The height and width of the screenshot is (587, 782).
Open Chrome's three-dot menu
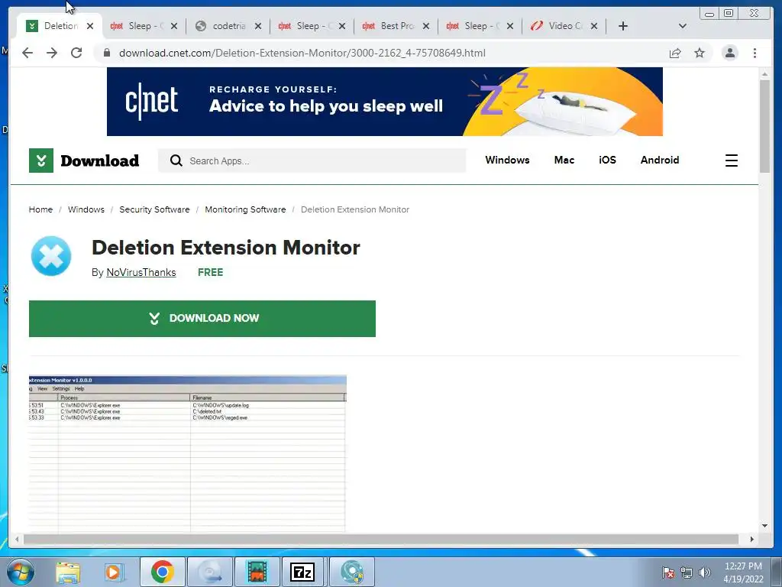pos(755,53)
